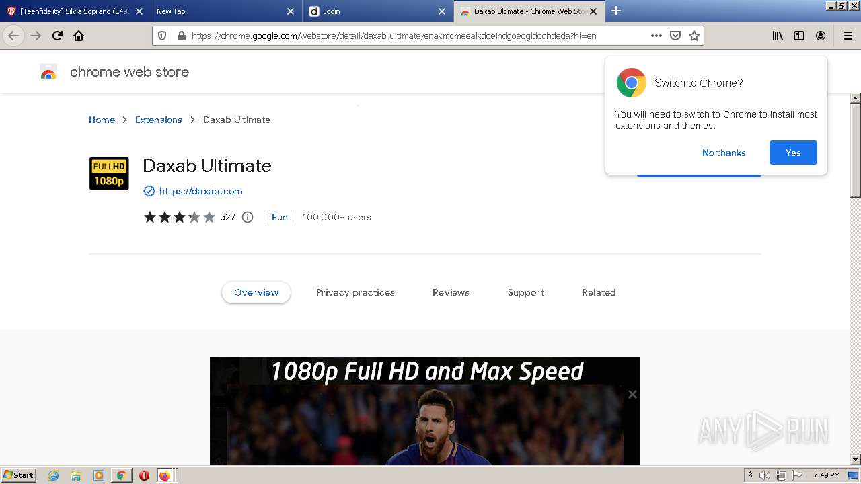Click the three-star rating display
The height and width of the screenshot is (484, 861).
[179, 217]
